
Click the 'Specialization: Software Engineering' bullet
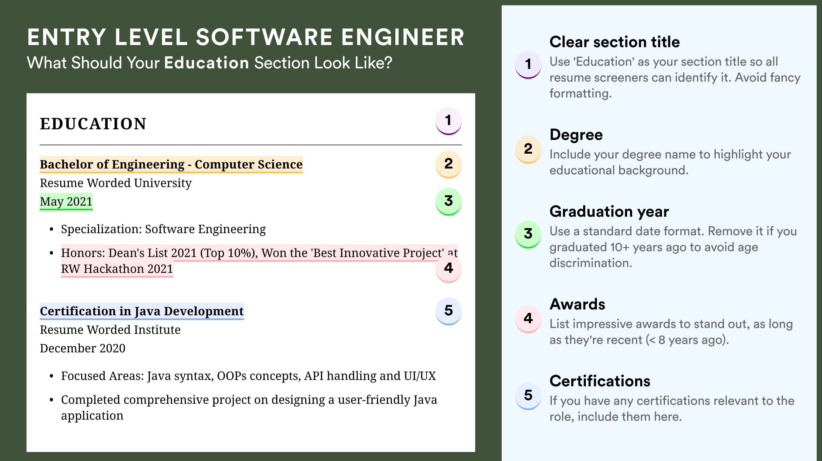pyautogui.click(x=163, y=229)
